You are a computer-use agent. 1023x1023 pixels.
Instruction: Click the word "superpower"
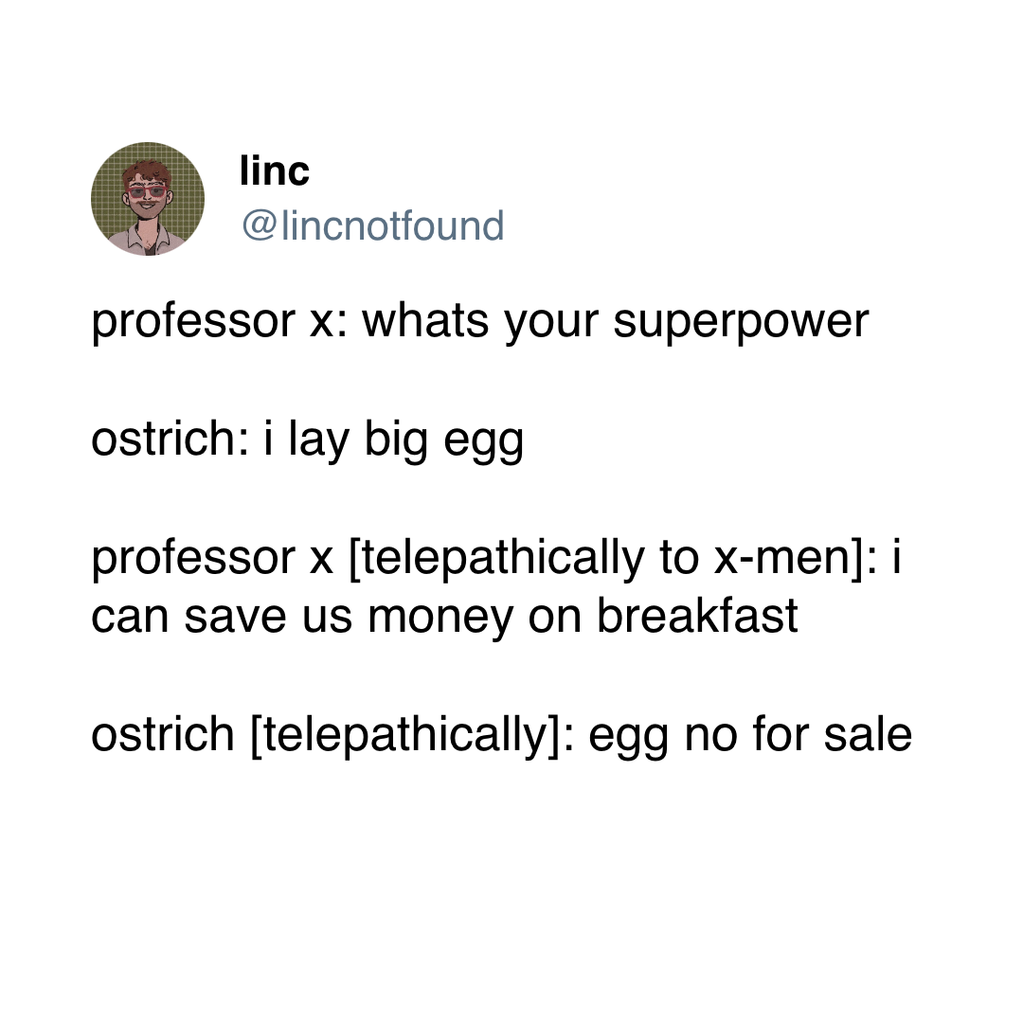tap(741, 322)
